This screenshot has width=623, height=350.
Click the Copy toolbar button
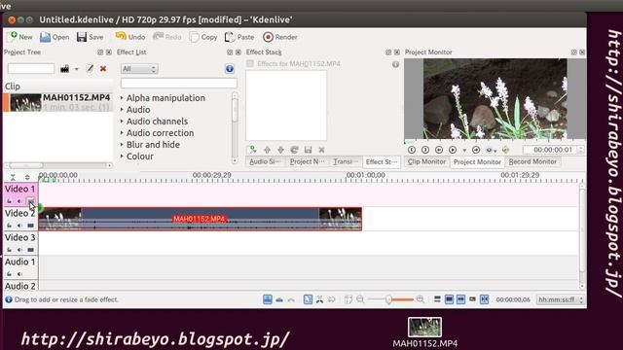click(x=203, y=37)
